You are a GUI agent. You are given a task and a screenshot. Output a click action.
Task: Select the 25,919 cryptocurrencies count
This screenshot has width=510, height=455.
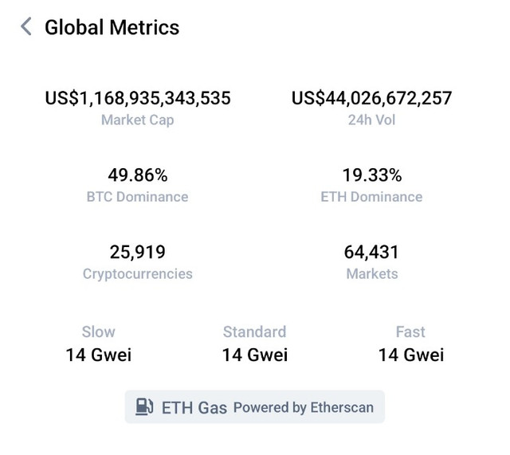tap(138, 252)
